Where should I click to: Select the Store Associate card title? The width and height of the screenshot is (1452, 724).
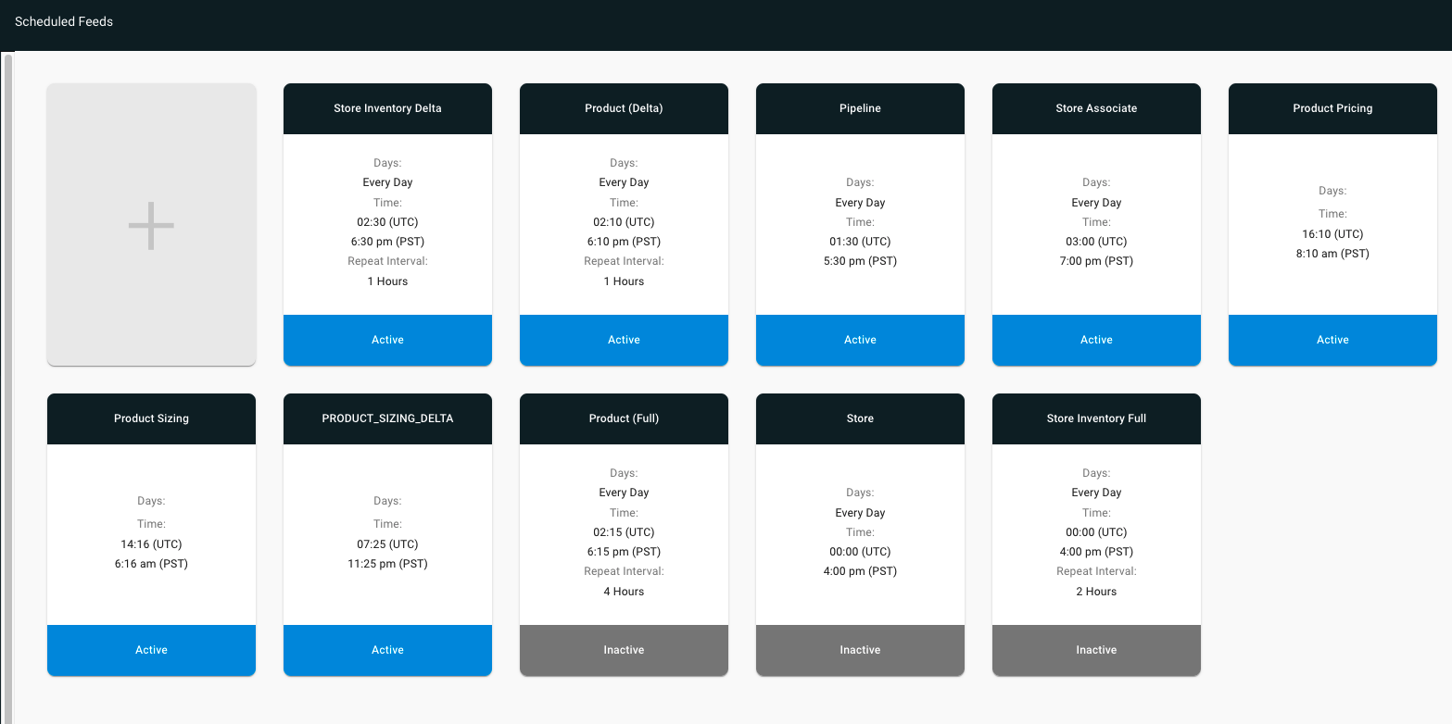pos(1096,108)
